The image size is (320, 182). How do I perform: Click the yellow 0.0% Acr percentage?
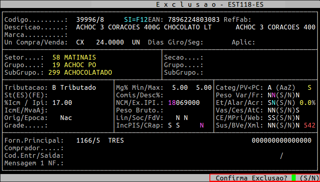[x=308, y=103]
